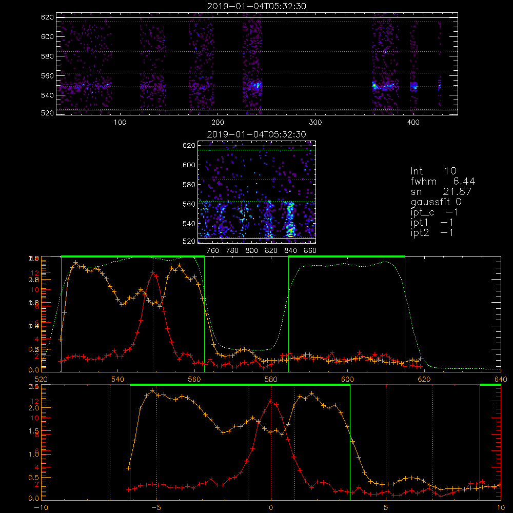Click x-axis label -5 of bottom plot
Image resolution: width=513 pixels, height=513 pixels.
pyautogui.click(x=156, y=507)
